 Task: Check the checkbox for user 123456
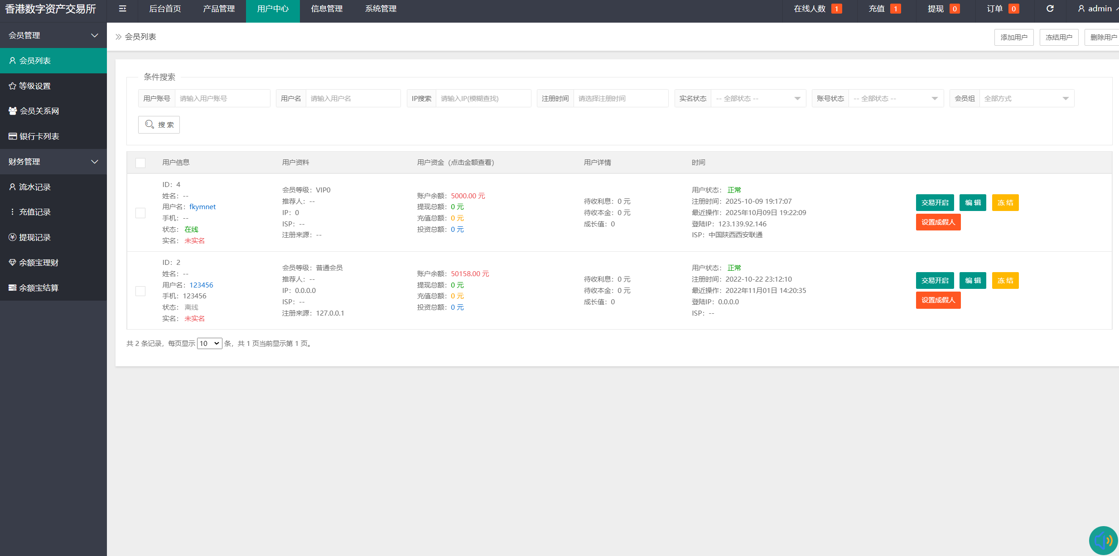(x=140, y=291)
